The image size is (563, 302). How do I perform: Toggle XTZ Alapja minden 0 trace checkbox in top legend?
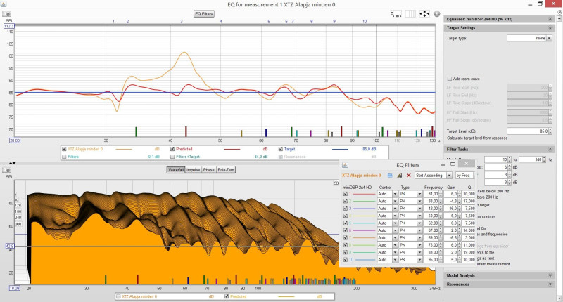[x=64, y=149]
